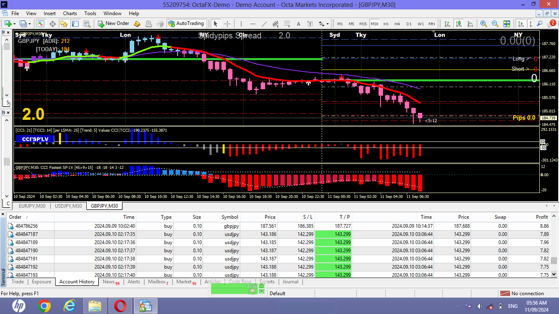Select the D1 timeframe

[x=409, y=24]
